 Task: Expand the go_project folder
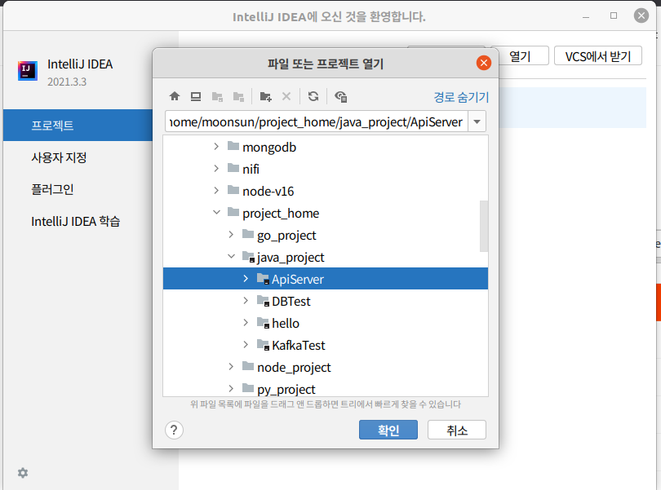click(x=231, y=234)
